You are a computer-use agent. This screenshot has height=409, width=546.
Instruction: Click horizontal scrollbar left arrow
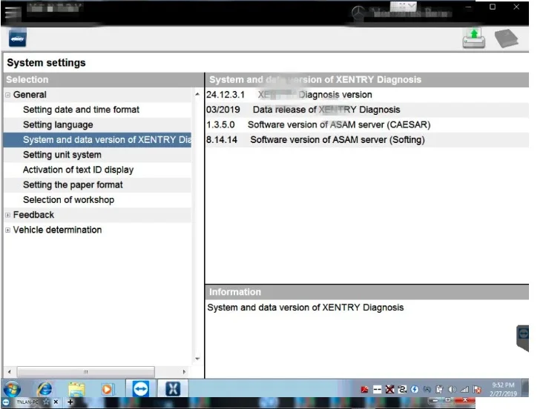tap(10, 372)
